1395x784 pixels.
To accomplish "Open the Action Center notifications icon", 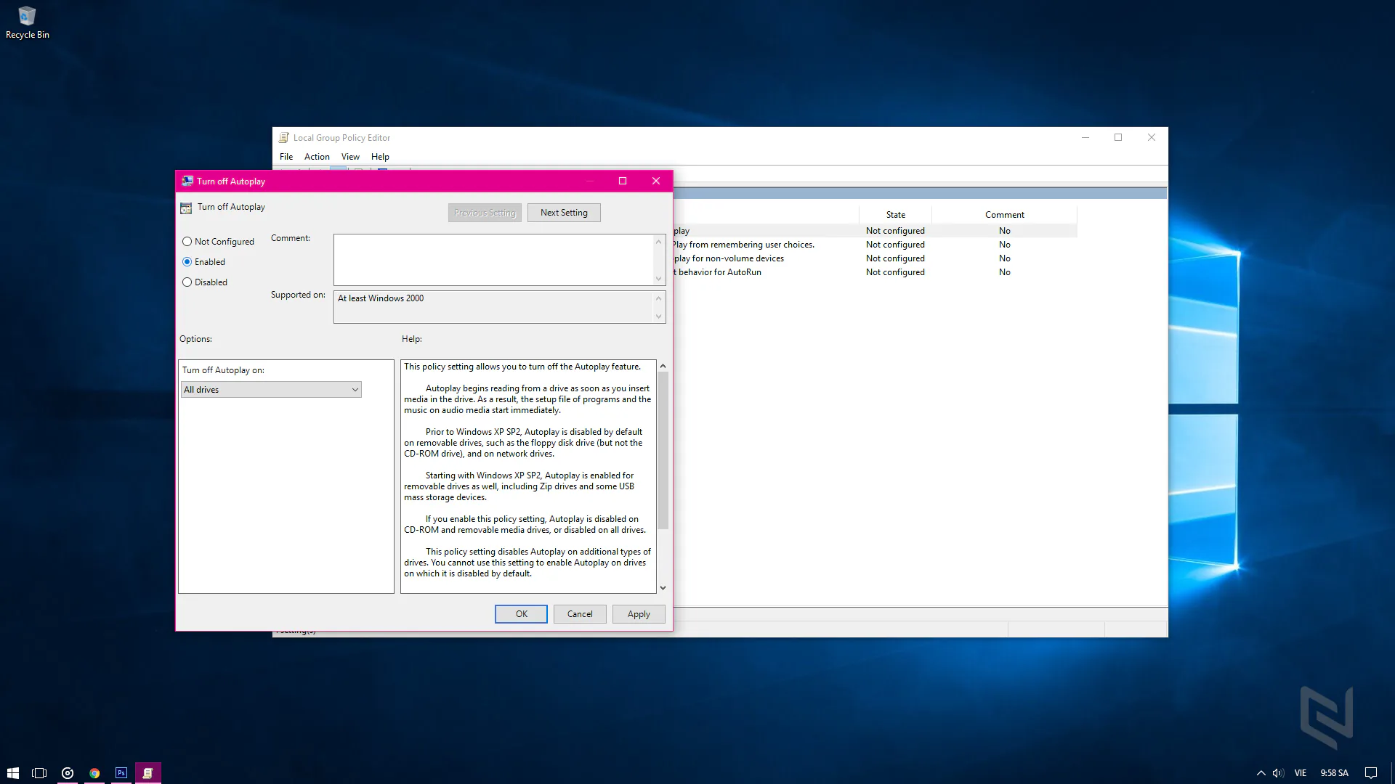I will (1371, 773).
